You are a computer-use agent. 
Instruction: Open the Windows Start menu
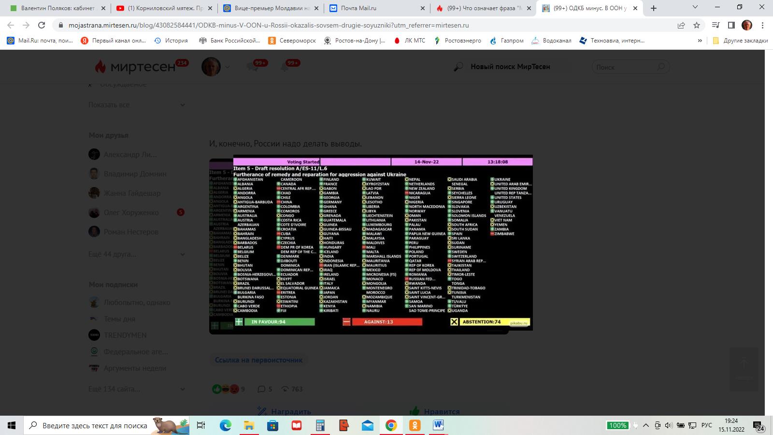pyautogui.click(x=12, y=425)
